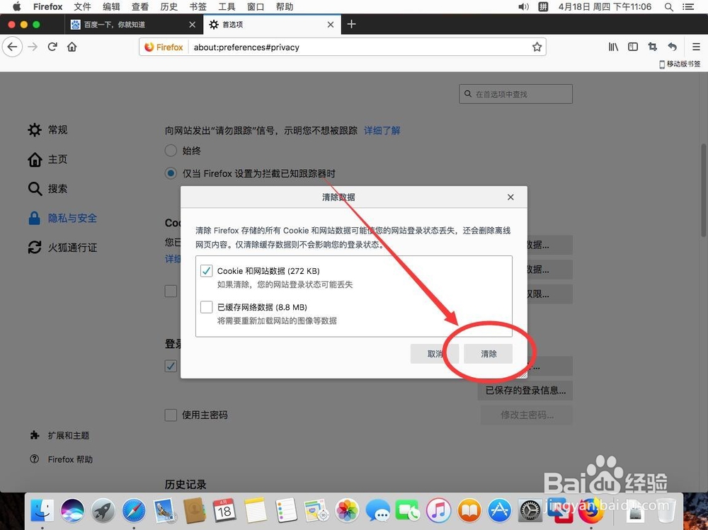Image resolution: width=708 pixels, height=530 pixels.
Task: Select the 常规 gear icon in sidebar
Action: [34, 129]
